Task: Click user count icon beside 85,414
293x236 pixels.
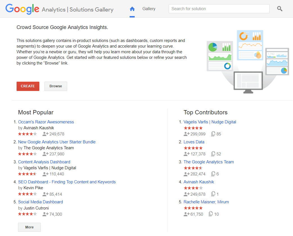Action: click(45, 194)
